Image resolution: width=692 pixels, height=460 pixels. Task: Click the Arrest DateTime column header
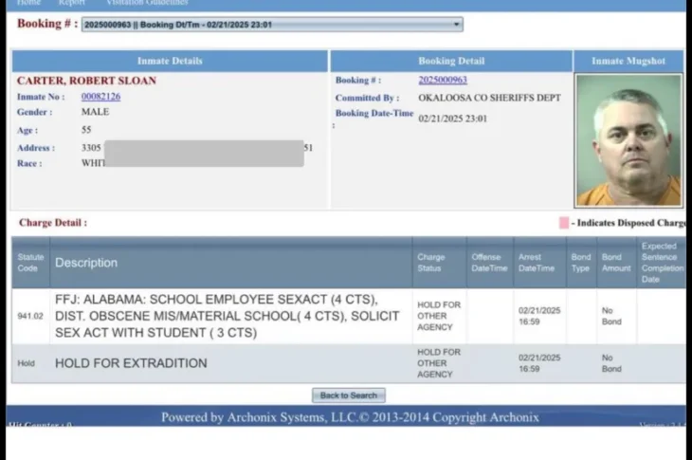click(537, 263)
